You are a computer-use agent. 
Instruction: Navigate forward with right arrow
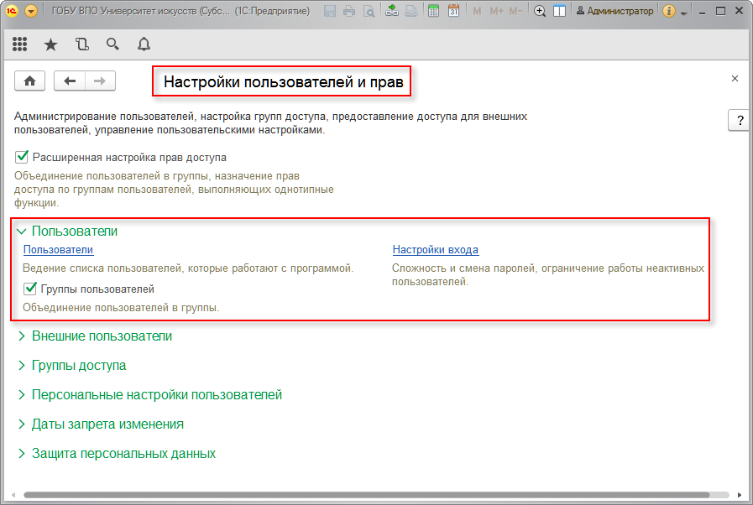pyautogui.click(x=100, y=81)
